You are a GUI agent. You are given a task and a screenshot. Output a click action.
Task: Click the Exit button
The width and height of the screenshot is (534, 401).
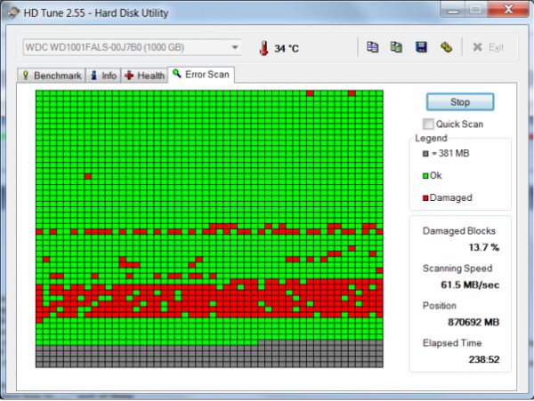pyautogui.click(x=488, y=47)
